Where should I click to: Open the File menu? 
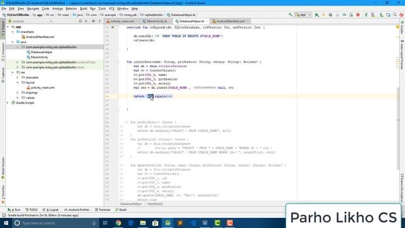point(4,8)
